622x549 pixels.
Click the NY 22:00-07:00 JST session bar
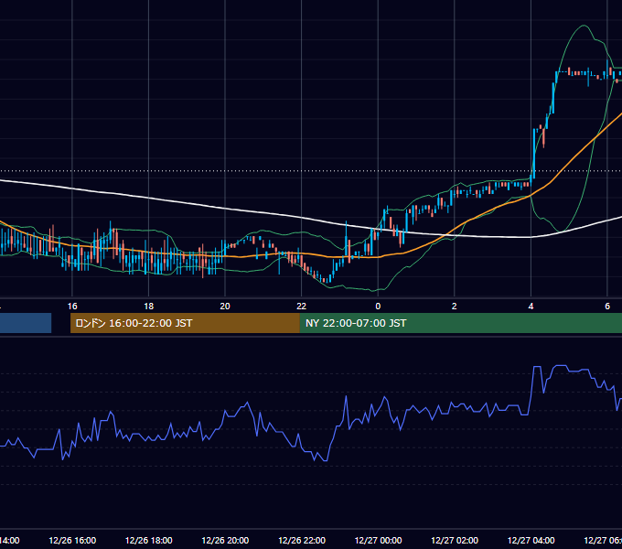pos(460,323)
